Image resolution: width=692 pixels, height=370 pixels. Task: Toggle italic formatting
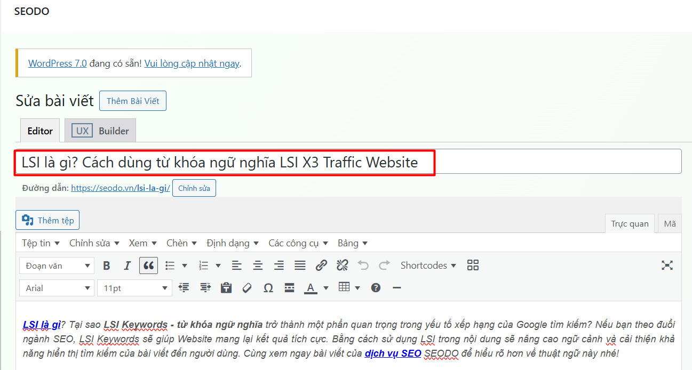(127, 266)
